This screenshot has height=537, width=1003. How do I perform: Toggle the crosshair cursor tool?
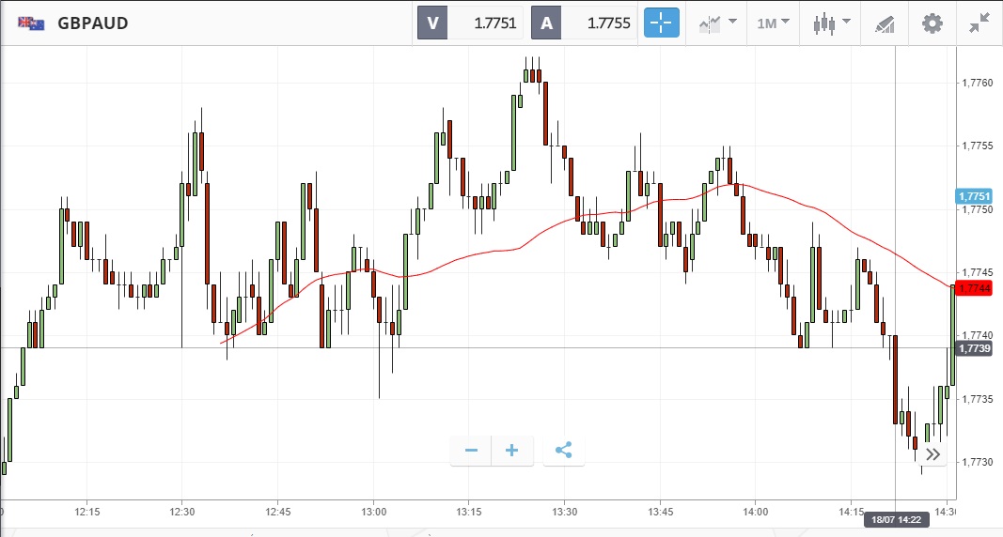[661, 23]
